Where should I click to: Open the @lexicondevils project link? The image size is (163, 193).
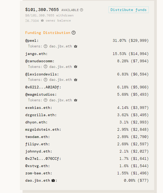(x=41, y=74)
